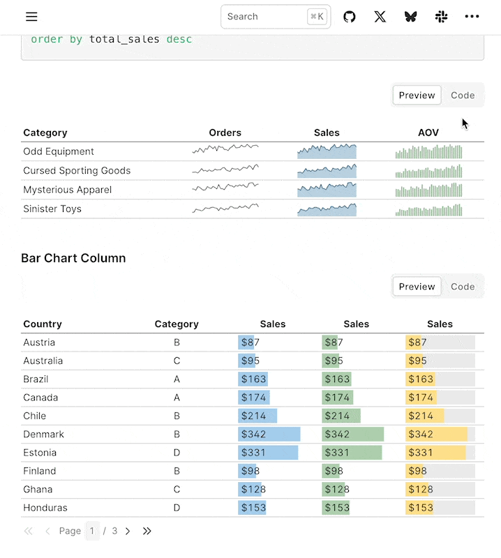Image resolution: width=501 pixels, height=558 pixels.
Task: Open the Bluesky butterfly icon
Action: 410,17
